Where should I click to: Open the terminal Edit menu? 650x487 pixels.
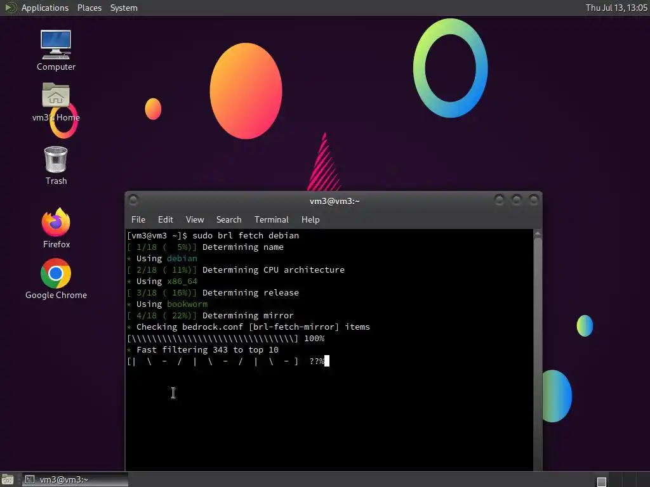165,219
